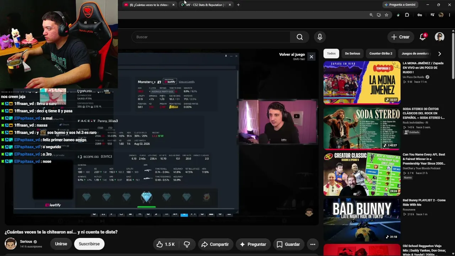Open La Mona Jiménez video thumbnail
455x256 pixels.
[x=362, y=82]
